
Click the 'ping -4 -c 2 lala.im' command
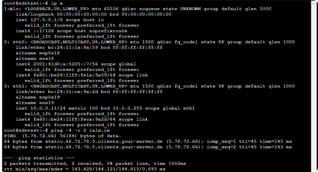pos(80,131)
